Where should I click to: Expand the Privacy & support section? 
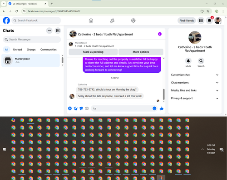click(x=195, y=98)
